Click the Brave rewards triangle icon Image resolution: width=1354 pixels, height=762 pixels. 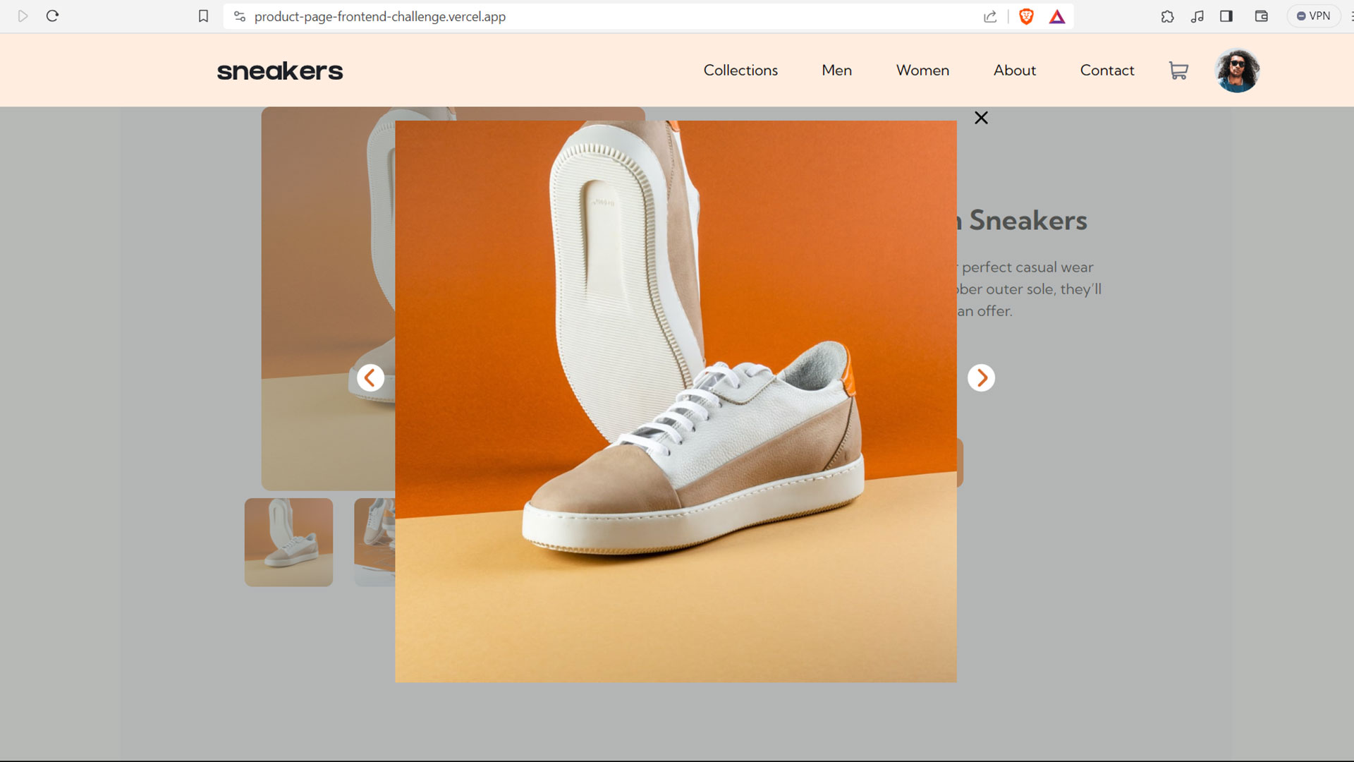pyautogui.click(x=1056, y=16)
